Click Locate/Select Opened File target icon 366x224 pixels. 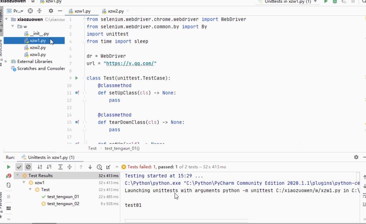pos(30,11)
